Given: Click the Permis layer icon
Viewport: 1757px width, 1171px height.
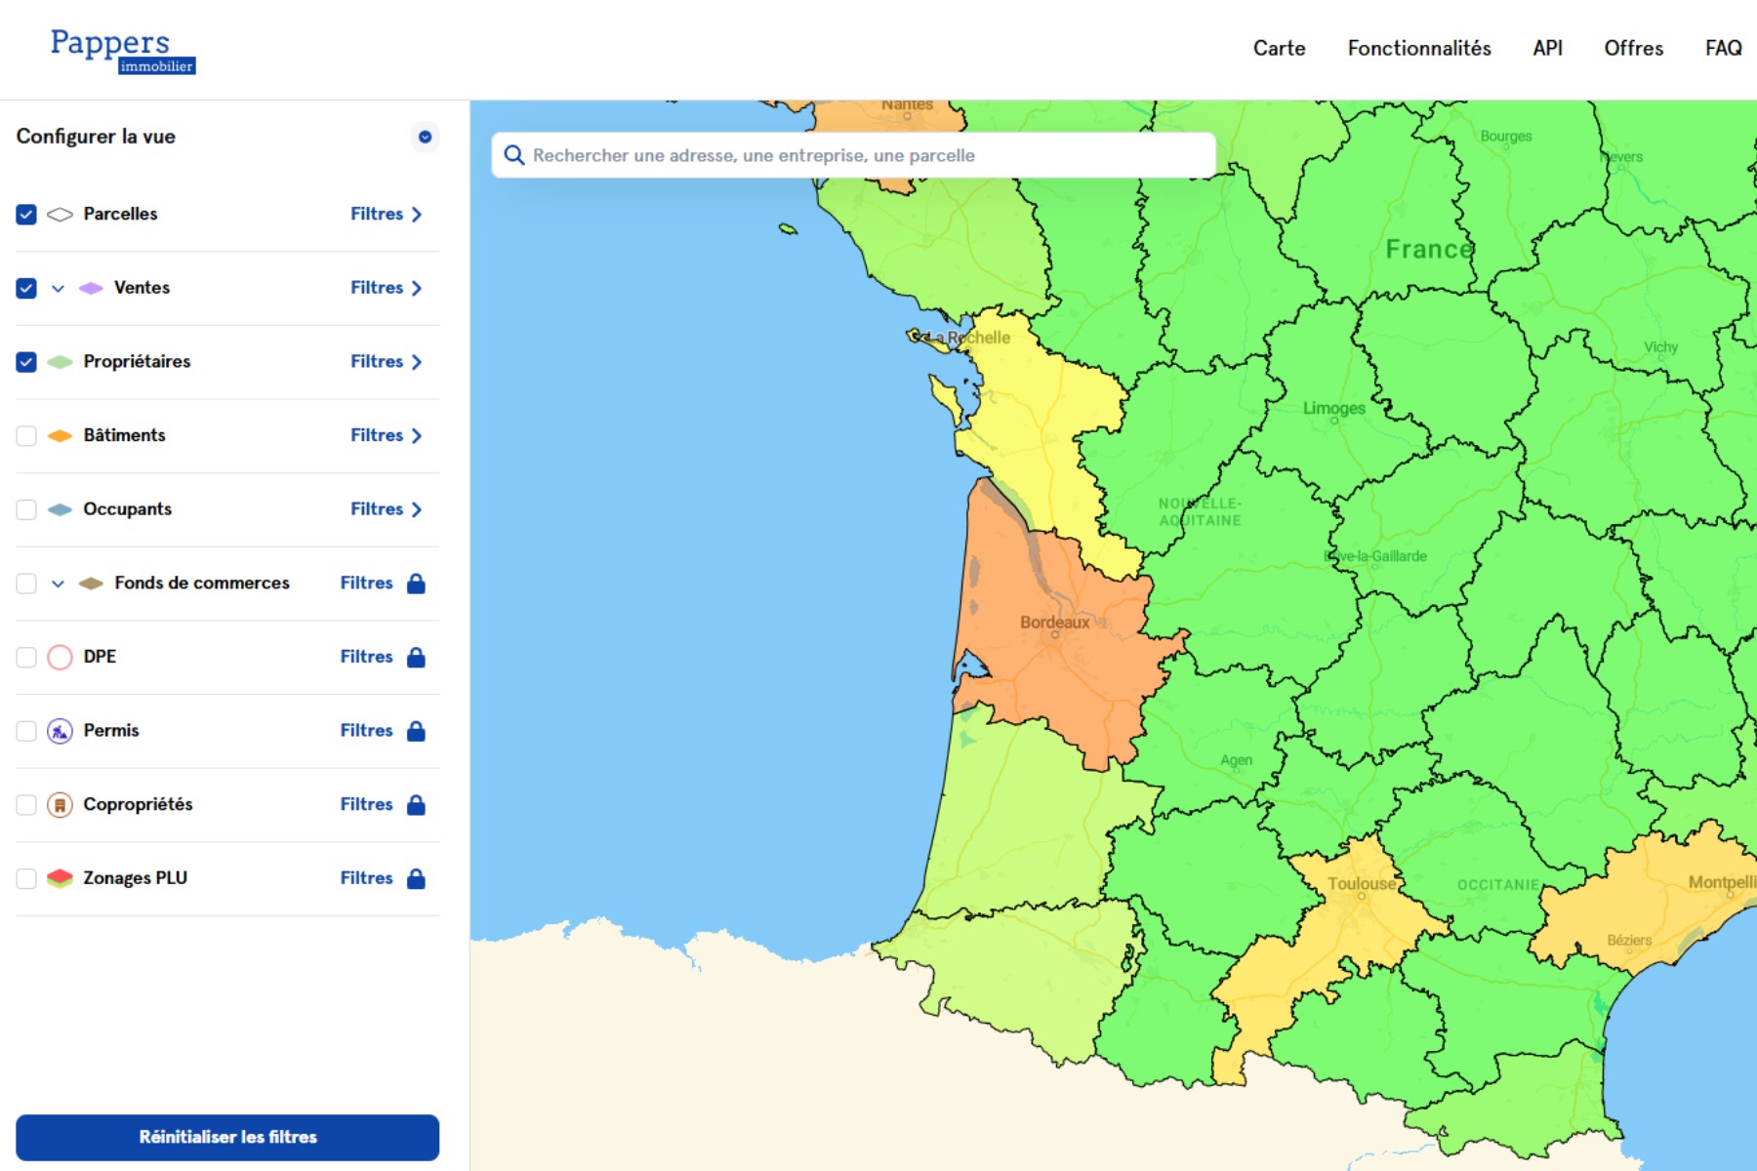Looking at the screenshot, I should [60, 731].
